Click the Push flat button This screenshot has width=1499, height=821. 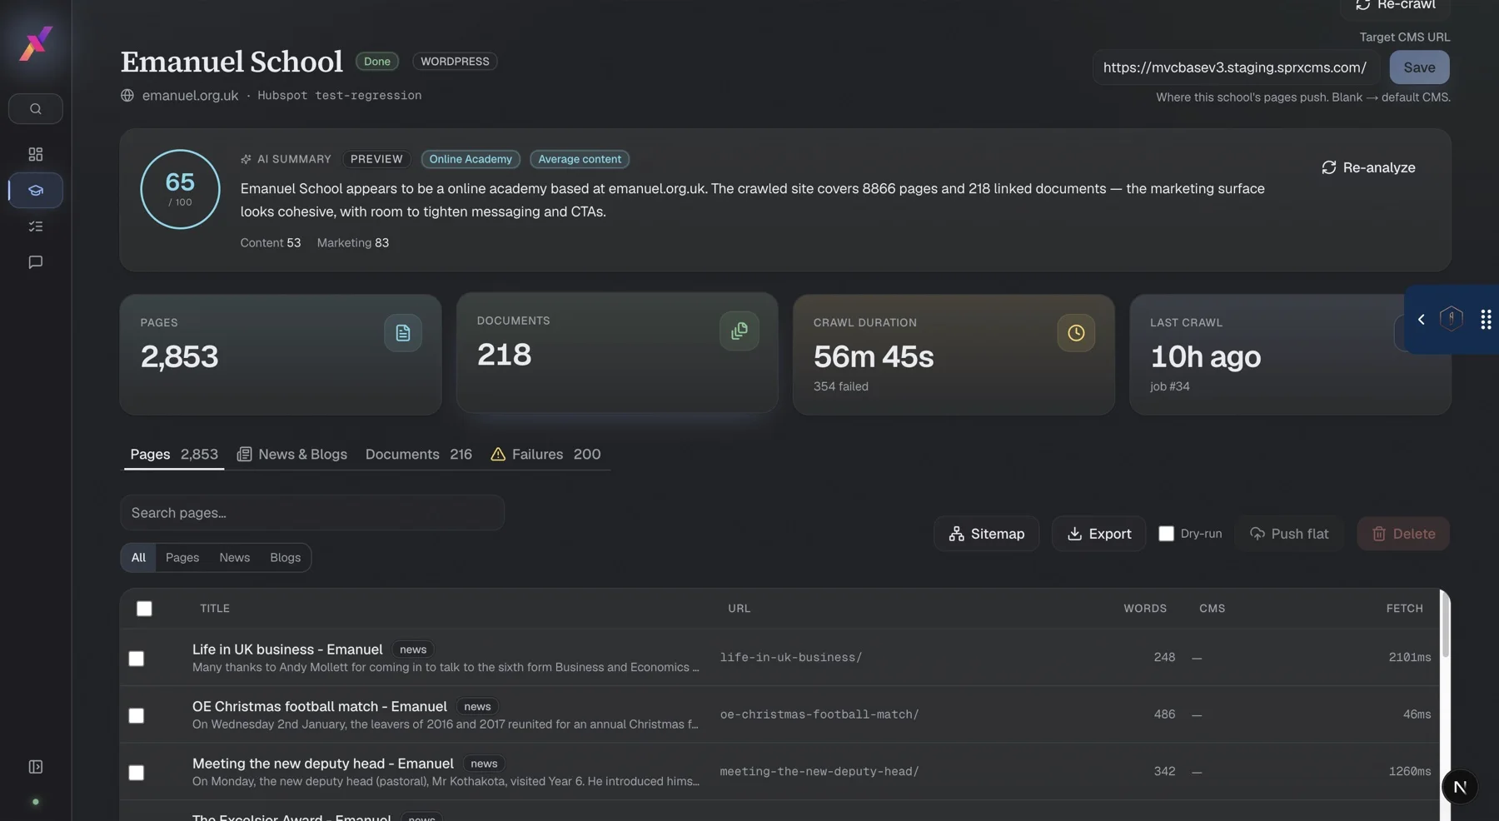[1289, 534]
